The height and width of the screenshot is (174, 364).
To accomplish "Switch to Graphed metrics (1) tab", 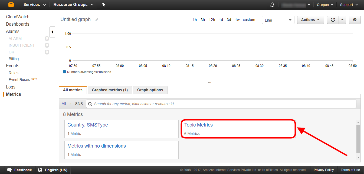I will (x=110, y=90).
